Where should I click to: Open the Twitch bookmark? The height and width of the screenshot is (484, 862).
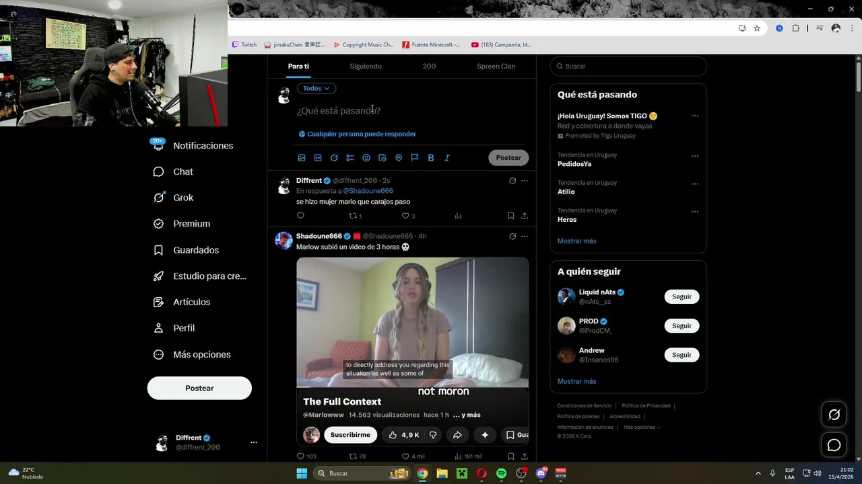(x=244, y=44)
